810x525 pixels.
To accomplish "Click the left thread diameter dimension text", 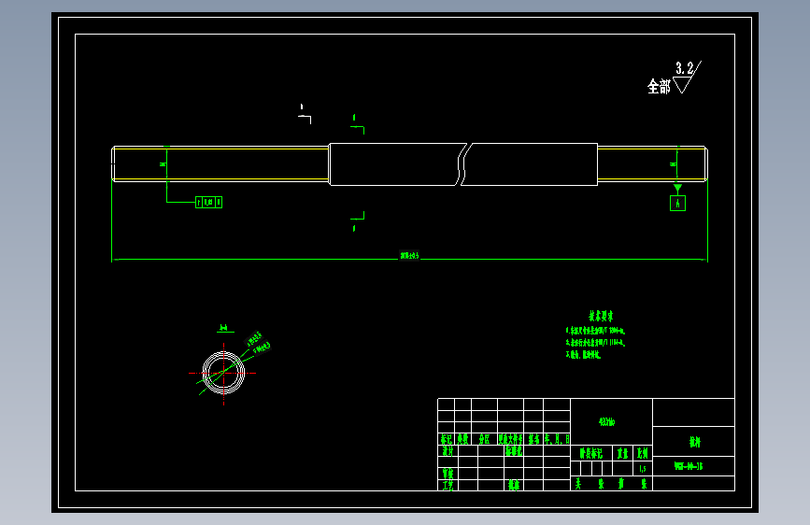I will (x=163, y=164).
